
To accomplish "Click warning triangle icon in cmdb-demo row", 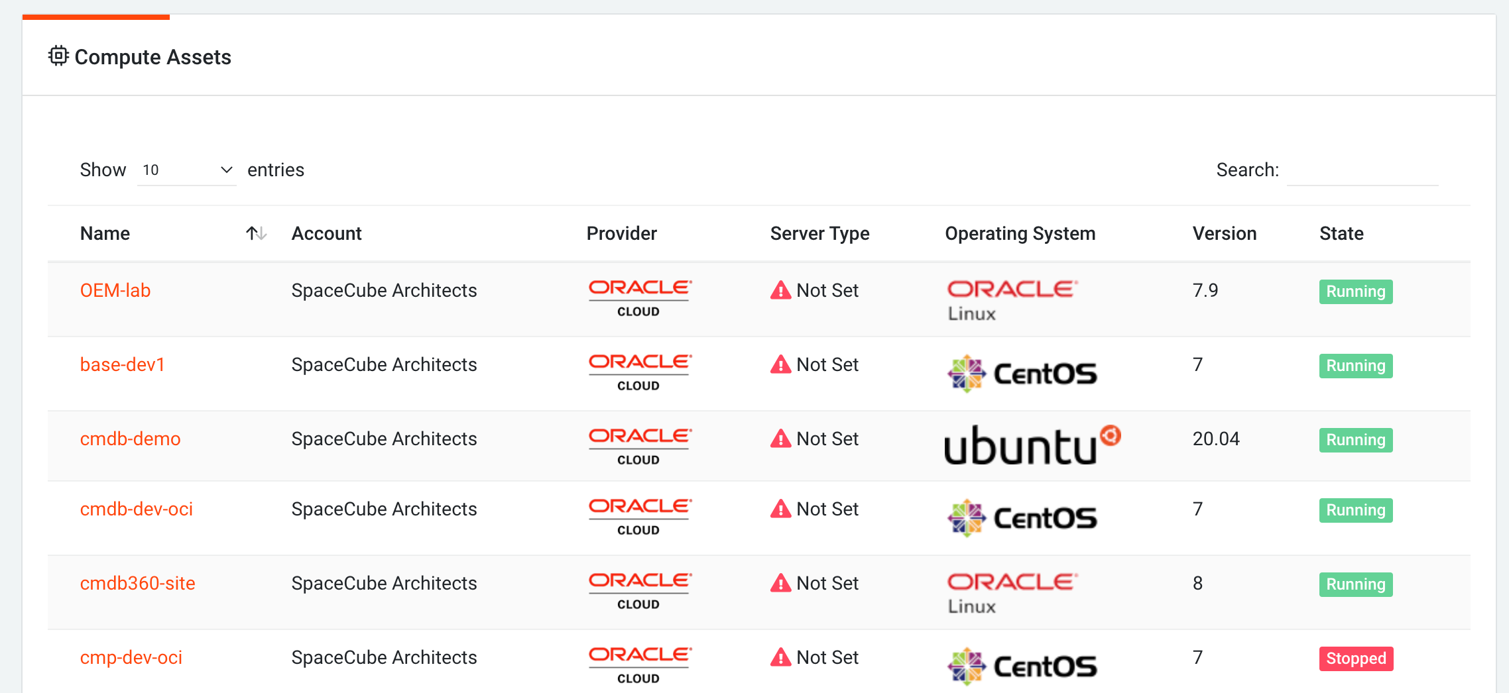I will pos(781,439).
